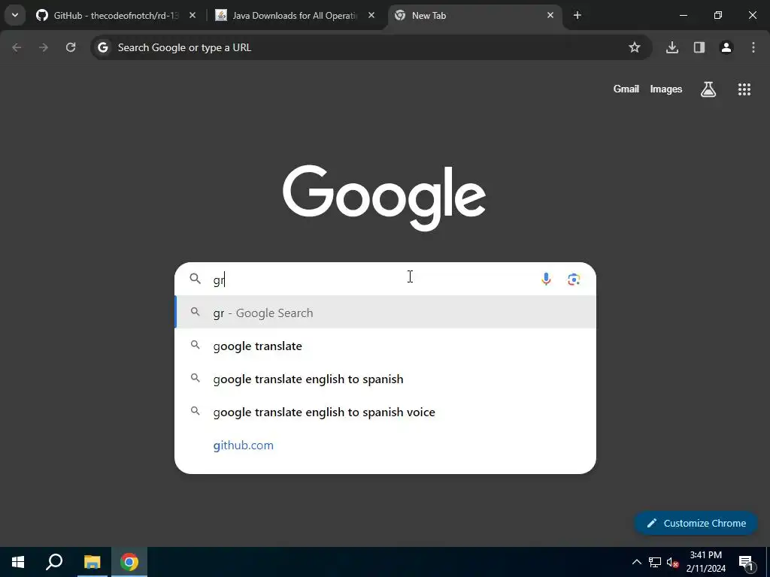Click the Google logo

pyautogui.click(x=384, y=198)
